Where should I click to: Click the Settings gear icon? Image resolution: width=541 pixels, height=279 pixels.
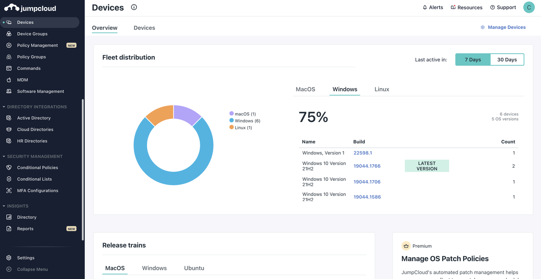click(9, 258)
